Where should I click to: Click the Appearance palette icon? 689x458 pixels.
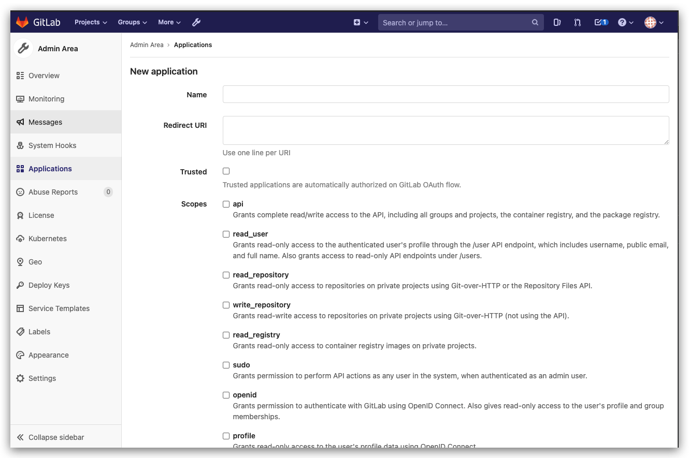point(20,355)
